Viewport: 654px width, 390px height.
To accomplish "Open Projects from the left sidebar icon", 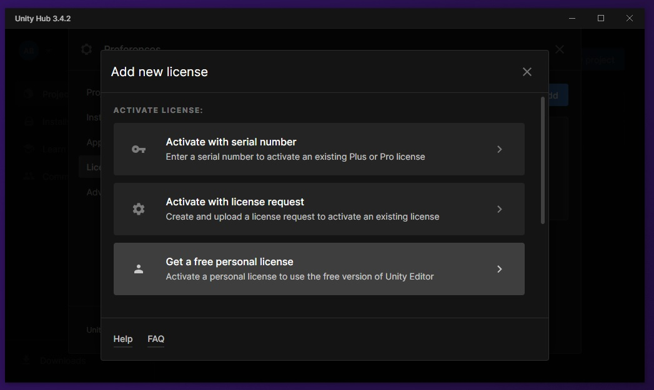I will coord(28,94).
